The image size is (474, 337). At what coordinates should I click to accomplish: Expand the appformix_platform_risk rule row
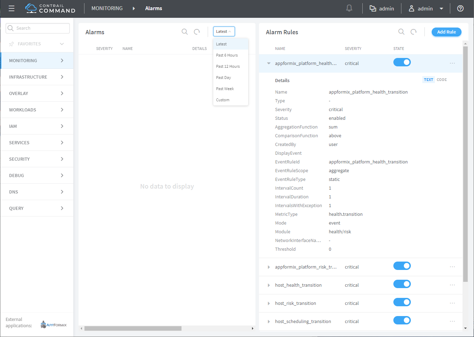(269, 267)
